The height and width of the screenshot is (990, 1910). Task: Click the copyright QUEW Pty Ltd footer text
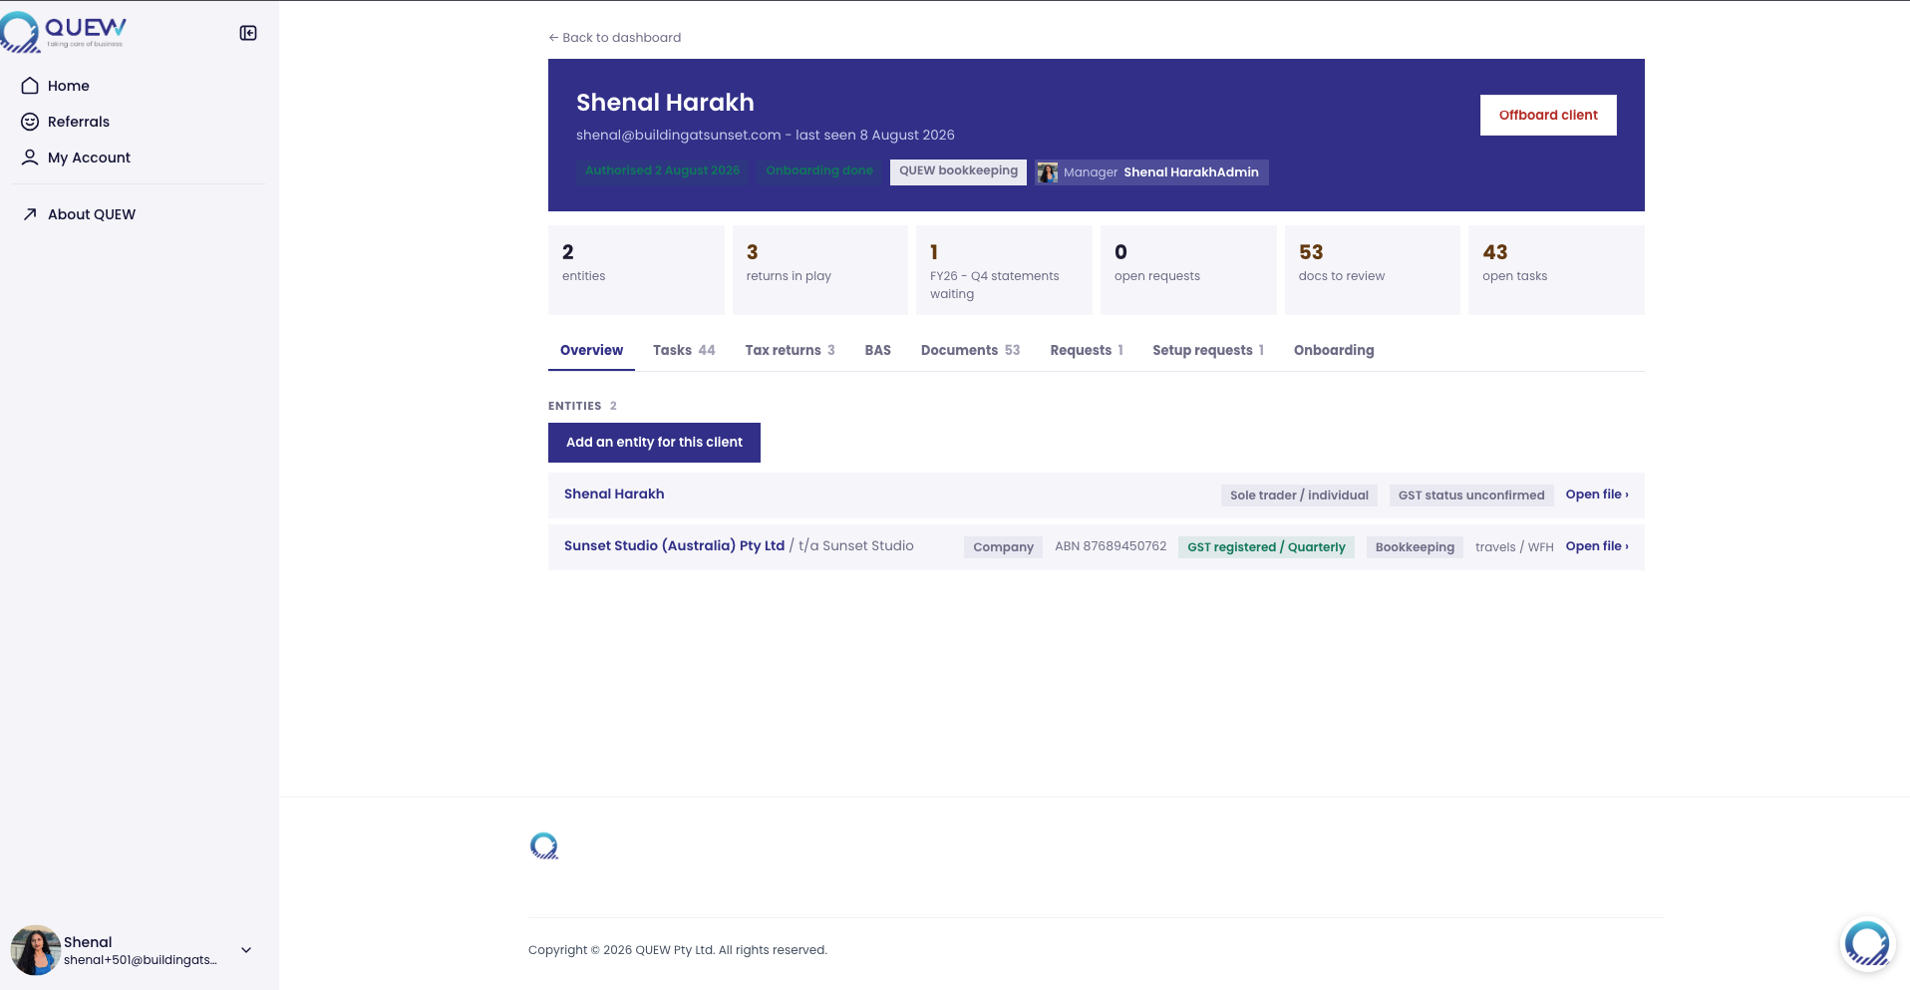click(678, 950)
